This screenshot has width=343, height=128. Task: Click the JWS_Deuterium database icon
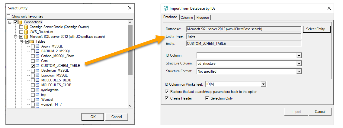click(26, 32)
